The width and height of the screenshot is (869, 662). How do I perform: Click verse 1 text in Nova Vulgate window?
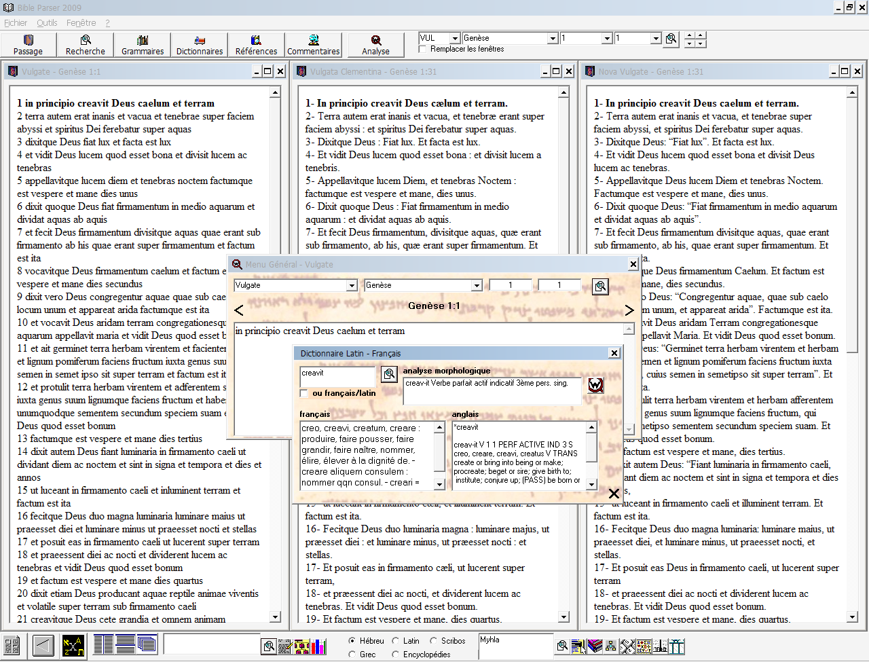[x=696, y=103]
